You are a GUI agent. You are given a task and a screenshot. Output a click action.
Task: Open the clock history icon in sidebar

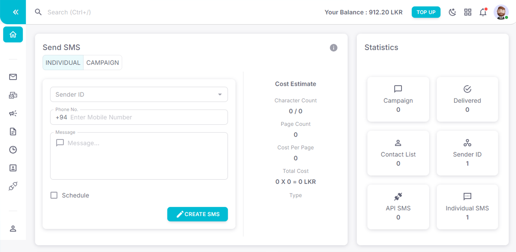coord(13,150)
